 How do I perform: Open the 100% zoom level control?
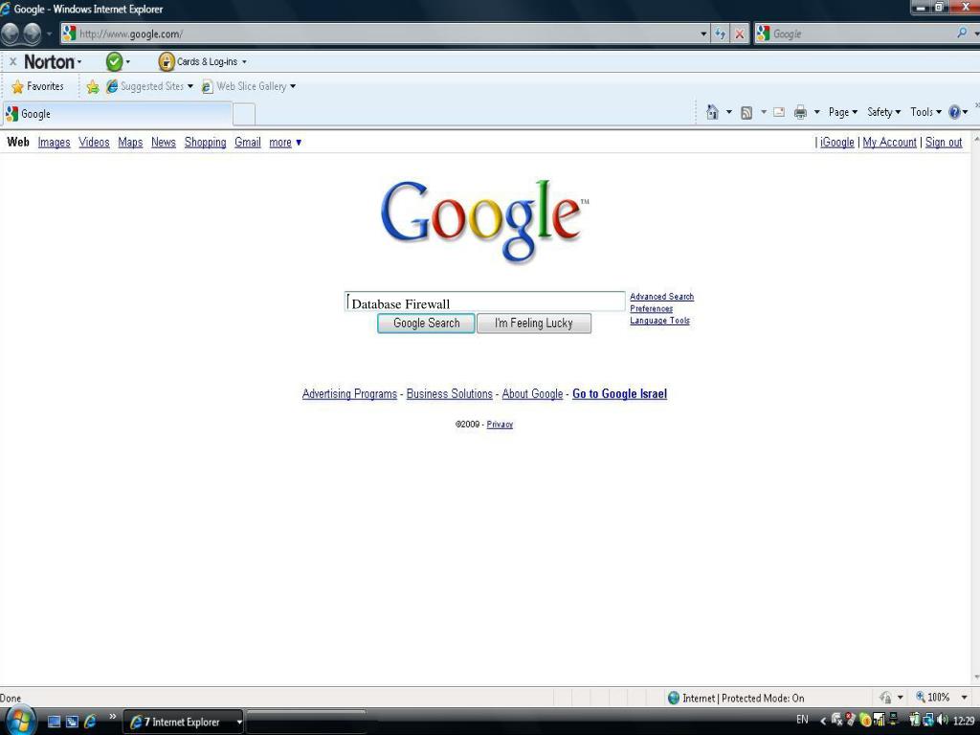tap(942, 697)
